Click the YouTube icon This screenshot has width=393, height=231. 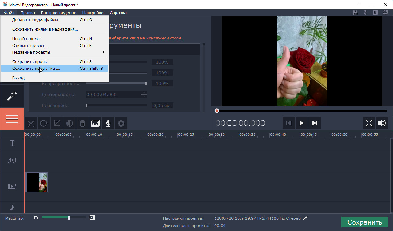(355, 13)
